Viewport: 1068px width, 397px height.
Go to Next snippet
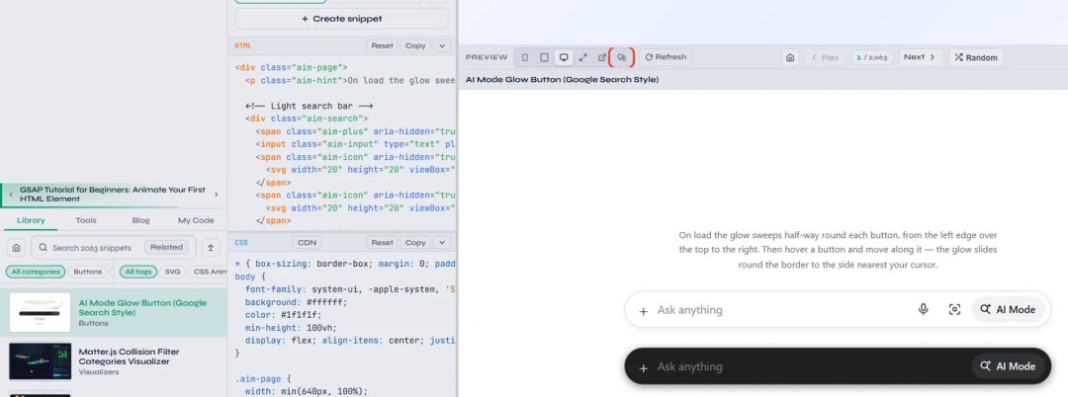tap(921, 57)
